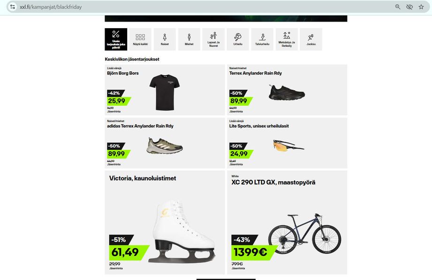View the adidas Terrex Anylander green shoe
The width and height of the screenshot is (432, 280).
coord(165,143)
